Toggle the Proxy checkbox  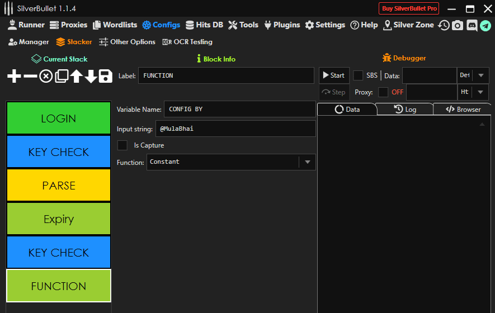(383, 92)
